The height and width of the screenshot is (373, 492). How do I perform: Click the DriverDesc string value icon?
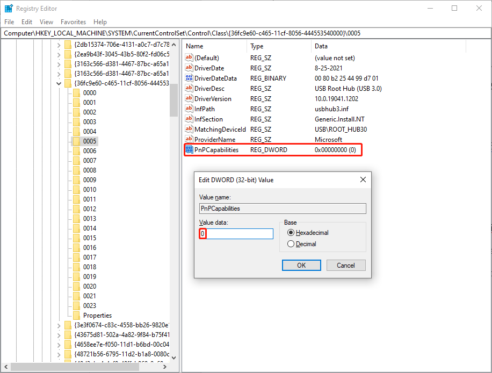(x=189, y=88)
